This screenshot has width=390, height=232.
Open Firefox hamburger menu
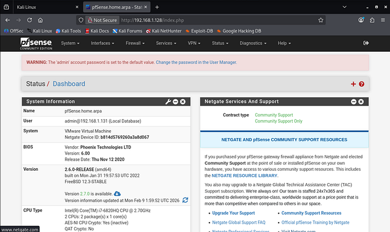click(x=383, y=20)
